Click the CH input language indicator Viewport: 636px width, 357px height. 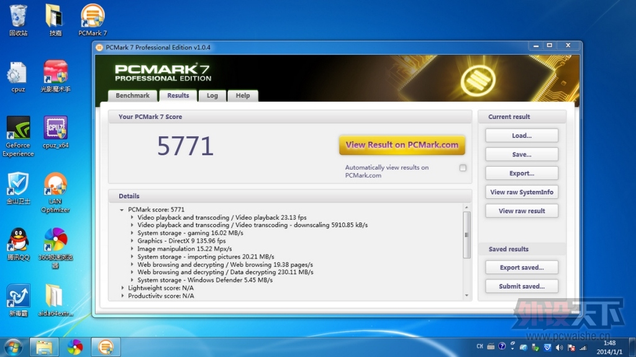pyautogui.click(x=480, y=346)
